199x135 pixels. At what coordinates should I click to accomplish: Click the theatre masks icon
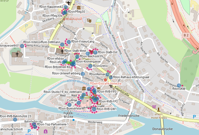pos(89,20)
